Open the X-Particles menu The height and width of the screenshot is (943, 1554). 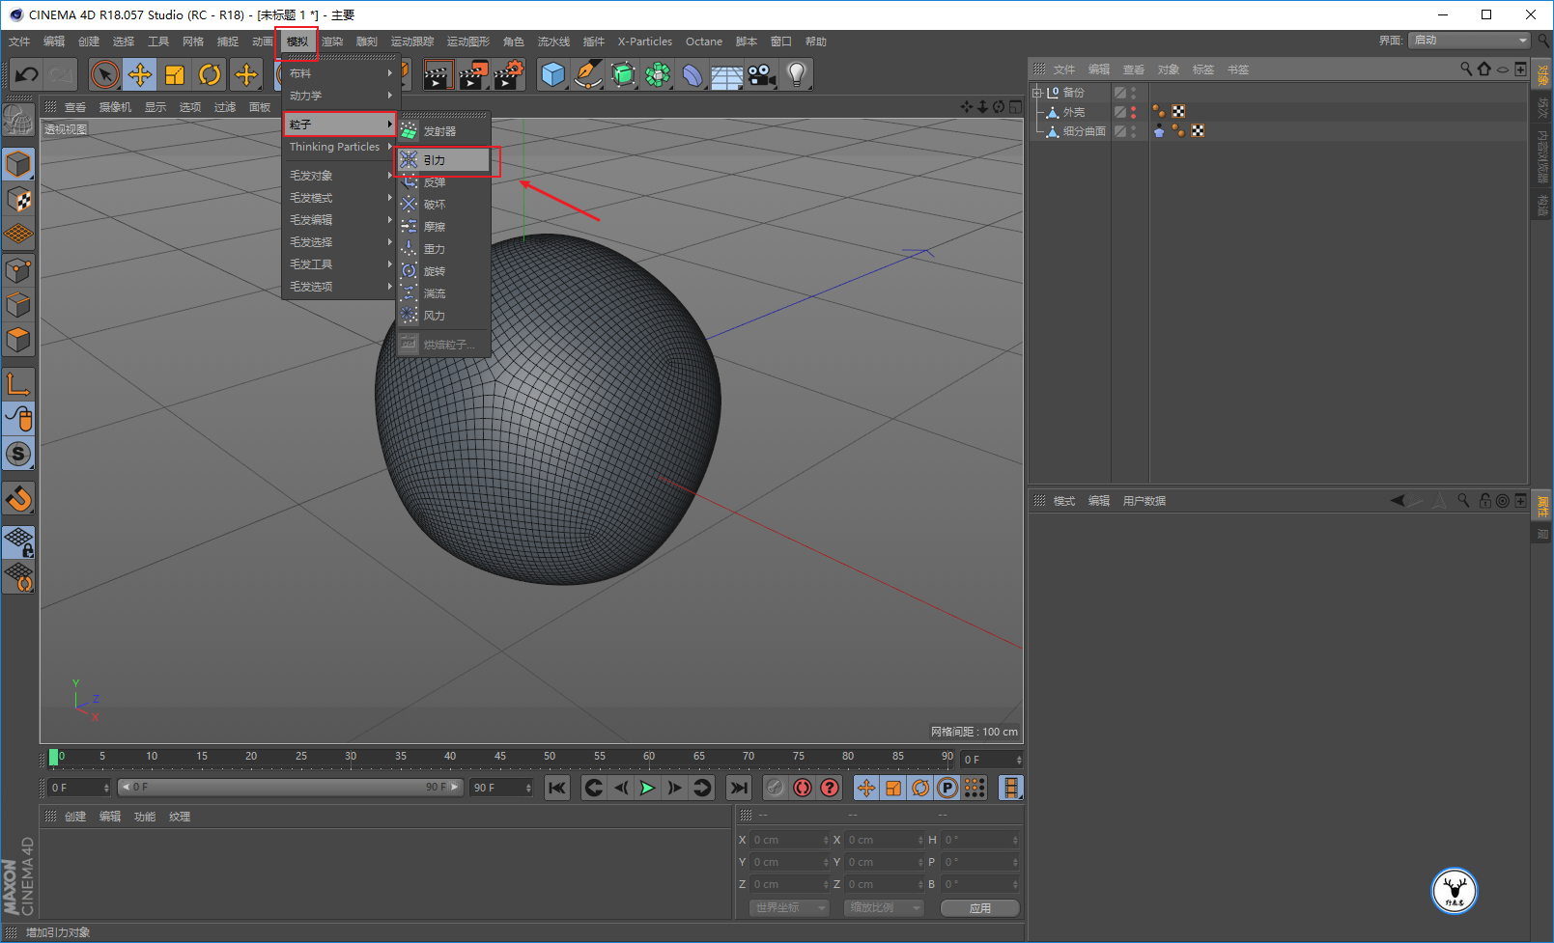pyautogui.click(x=645, y=42)
